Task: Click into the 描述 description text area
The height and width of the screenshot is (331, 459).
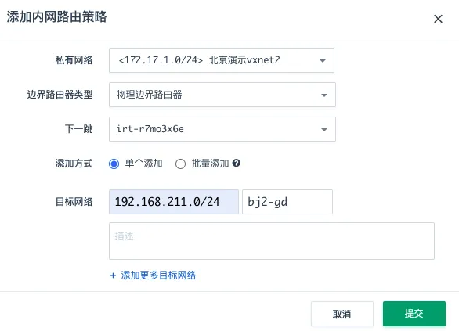Action: point(272,241)
